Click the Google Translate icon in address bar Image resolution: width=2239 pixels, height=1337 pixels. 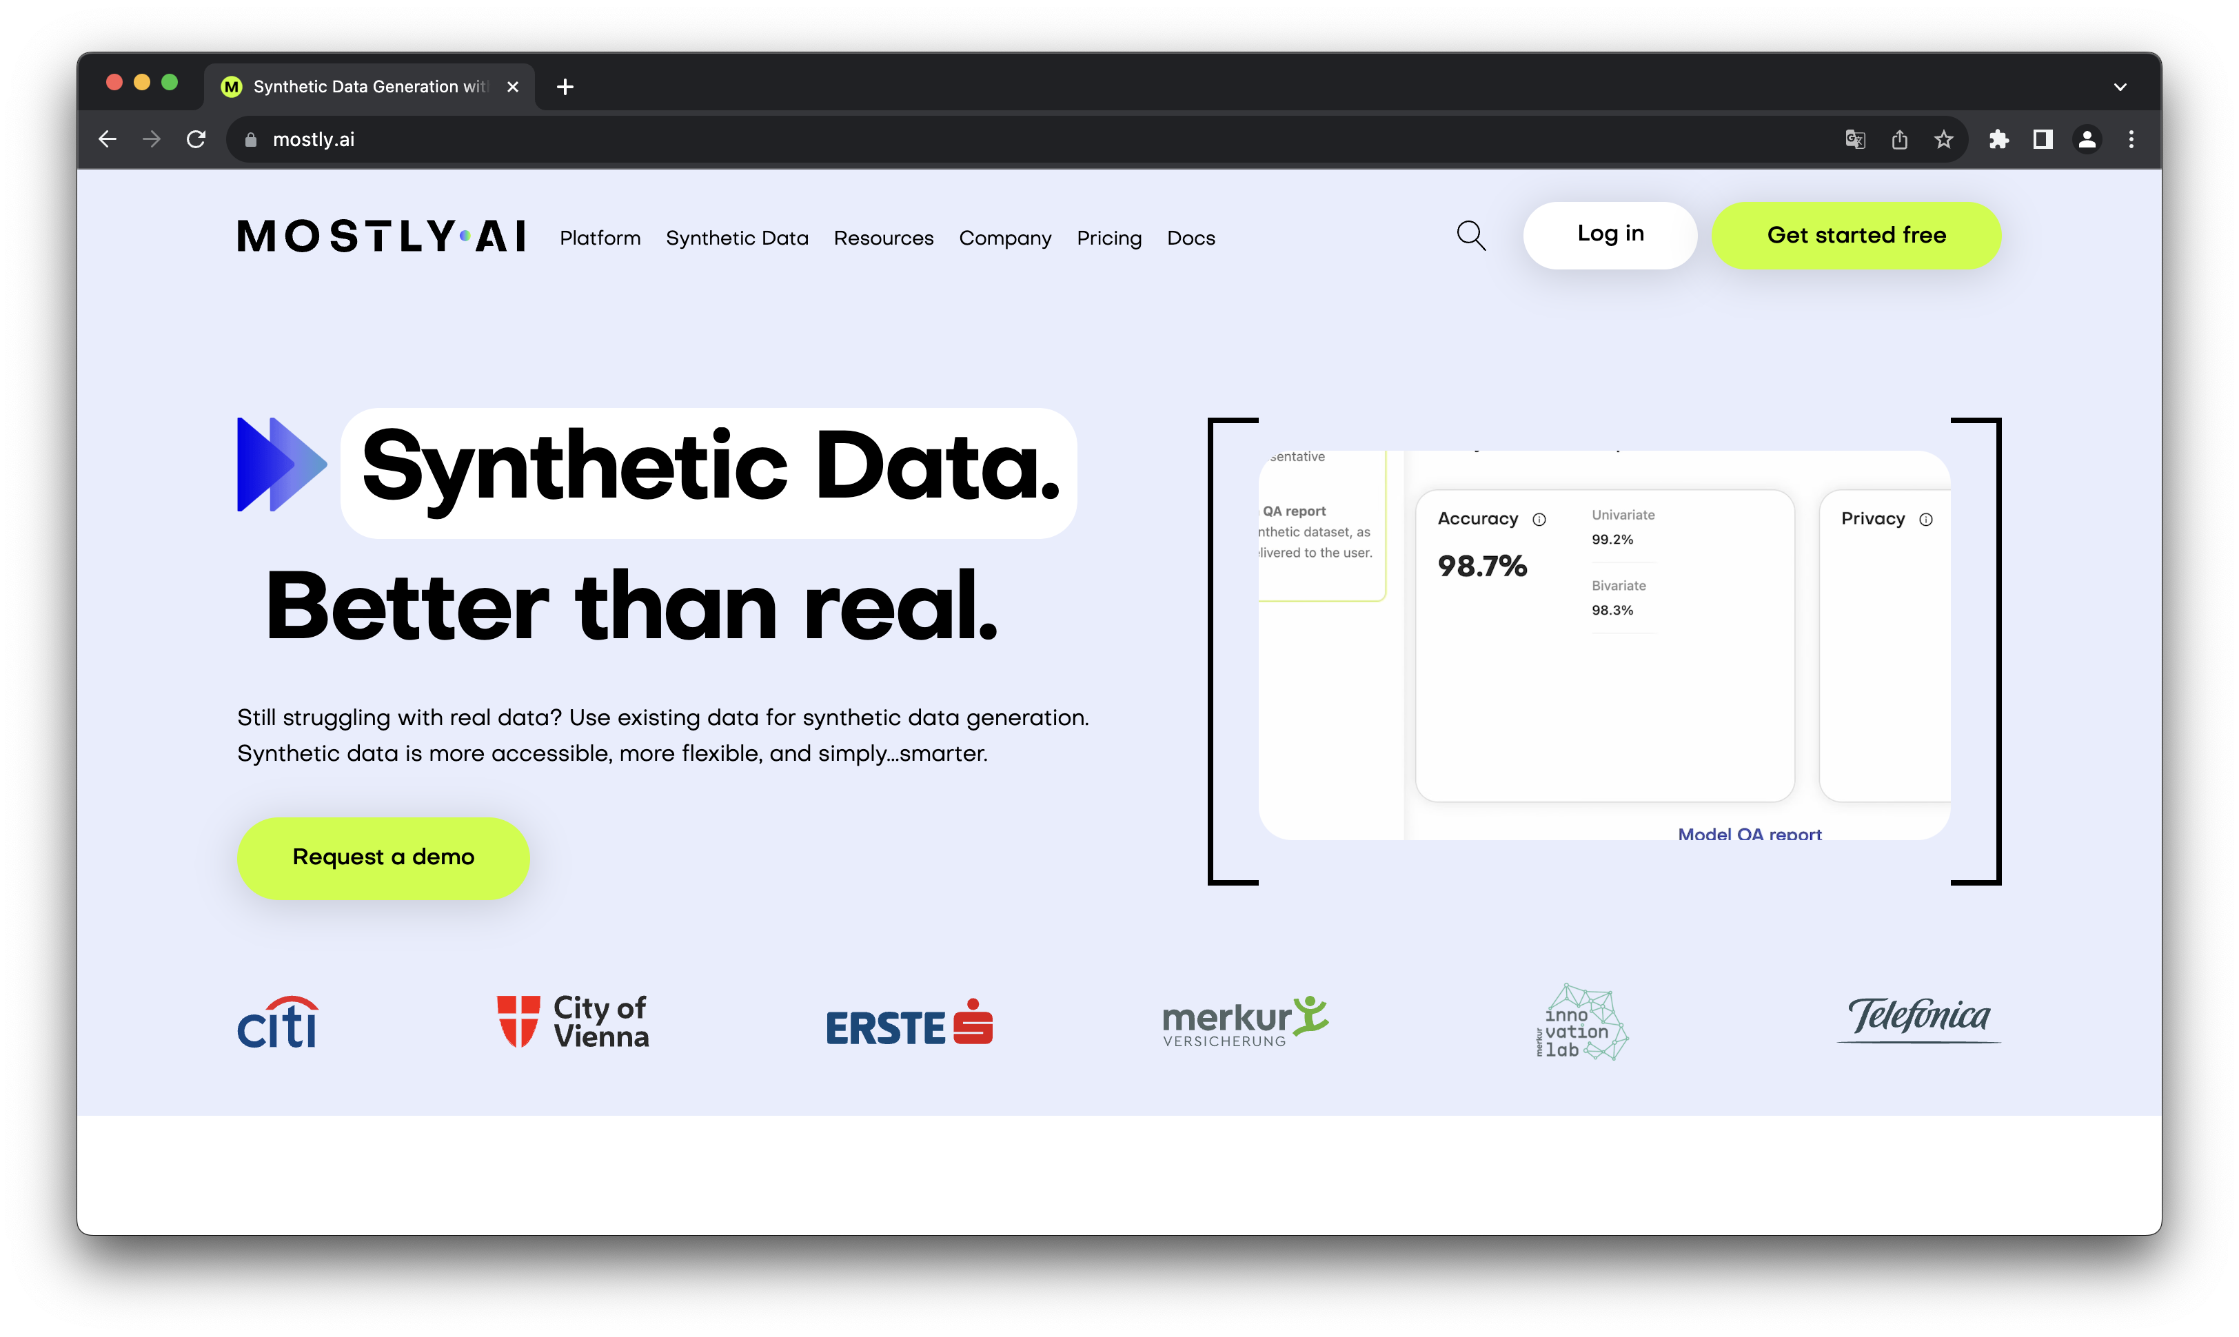[1855, 139]
